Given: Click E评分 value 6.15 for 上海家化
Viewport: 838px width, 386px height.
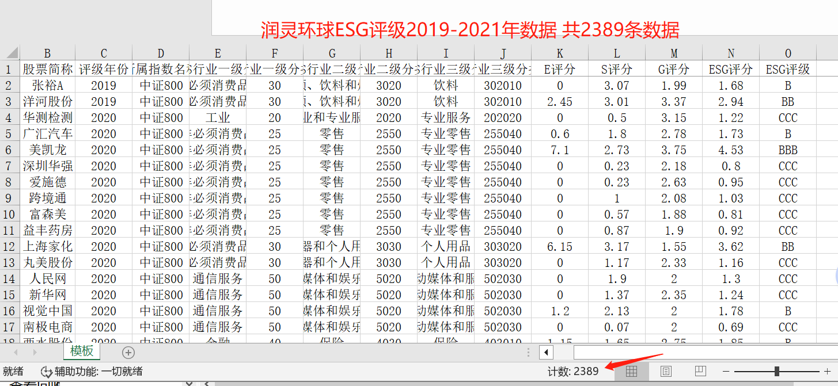Looking at the screenshot, I should [x=560, y=247].
